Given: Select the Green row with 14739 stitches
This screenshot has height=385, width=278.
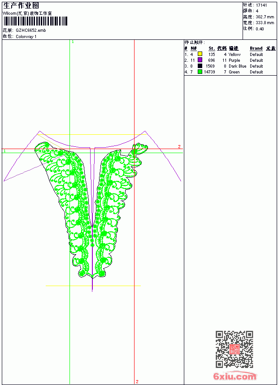Looking at the screenshot, I should tap(230, 72).
